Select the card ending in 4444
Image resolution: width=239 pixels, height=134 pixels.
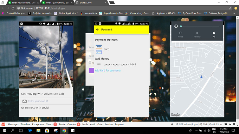(x=120, y=65)
